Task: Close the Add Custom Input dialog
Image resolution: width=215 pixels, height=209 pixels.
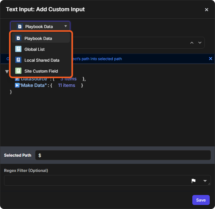Action: (x=207, y=10)
